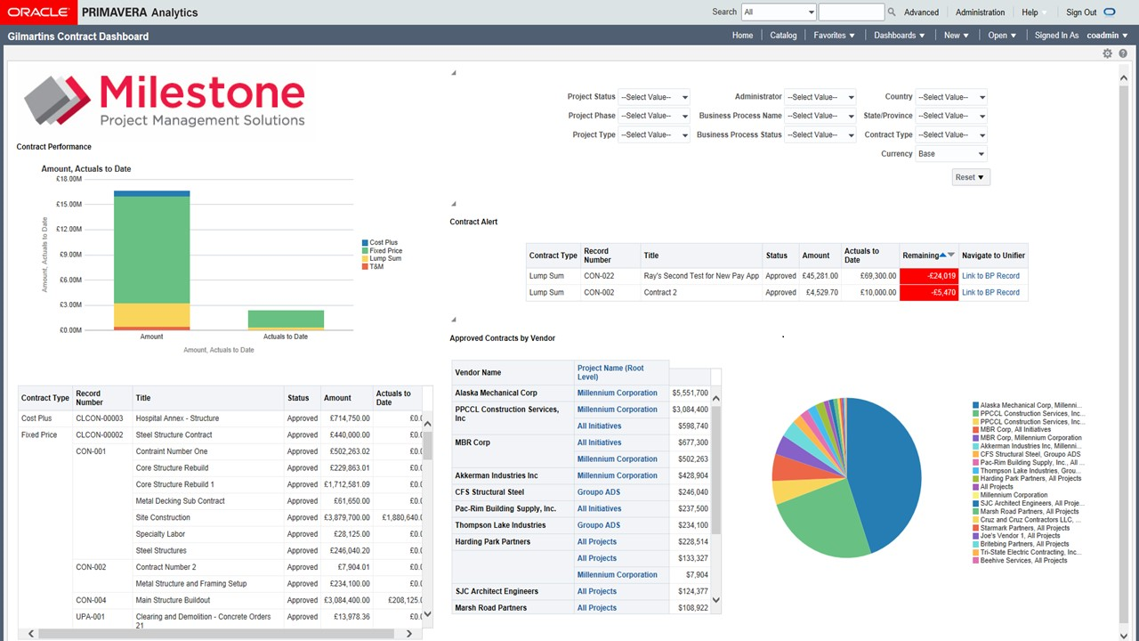Viewport: 1139px width, 641px height.
Task: Select Hospital Annex - Structure title
Action: (177, 418)
